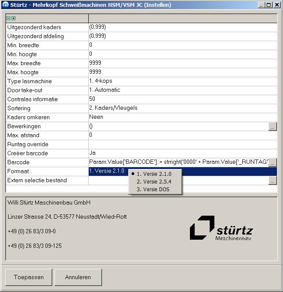Select the Door take-out label
This screenshot has height=292, width=283.
[25, 90]
